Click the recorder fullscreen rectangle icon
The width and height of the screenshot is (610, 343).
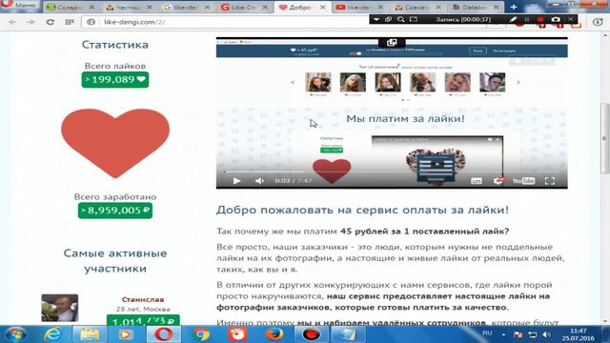click(413, 19)
